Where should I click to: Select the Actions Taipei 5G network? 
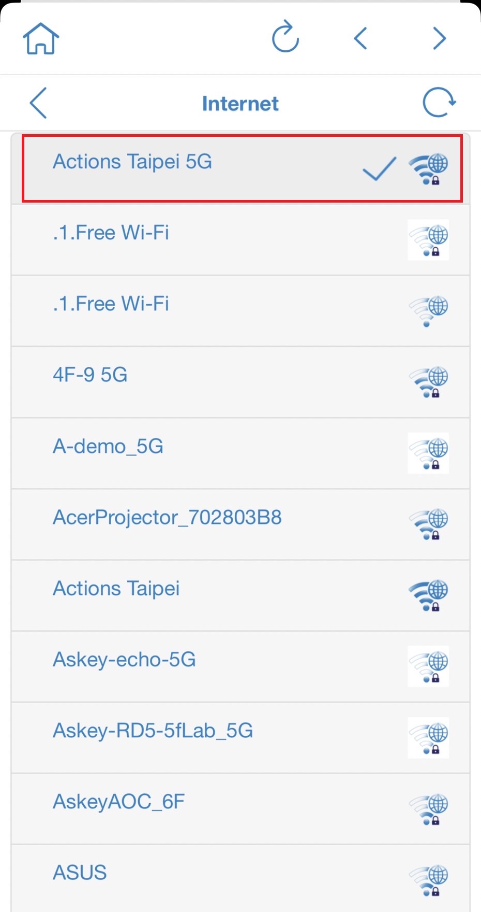[x=132, y=162]
